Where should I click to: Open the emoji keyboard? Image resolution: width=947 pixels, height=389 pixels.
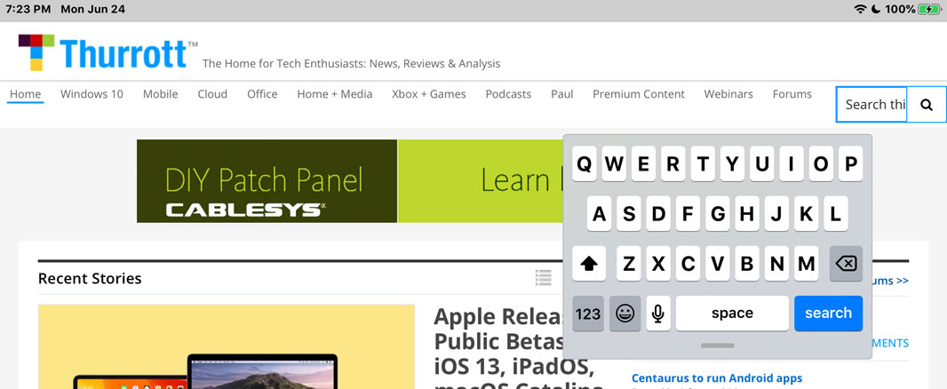625,313
